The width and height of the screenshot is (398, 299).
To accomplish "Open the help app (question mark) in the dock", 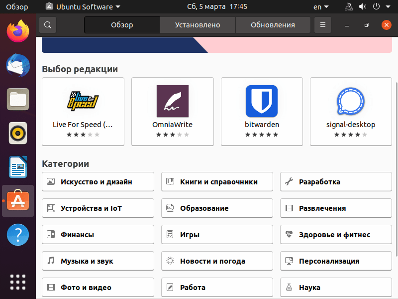I will (x=17, y=234).
